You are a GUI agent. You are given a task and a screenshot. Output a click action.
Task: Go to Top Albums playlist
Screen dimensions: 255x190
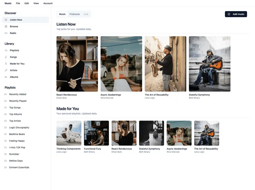coord(16,114)
